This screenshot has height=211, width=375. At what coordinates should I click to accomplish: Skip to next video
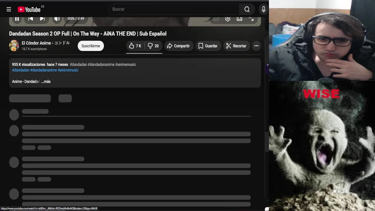(42, 19)
